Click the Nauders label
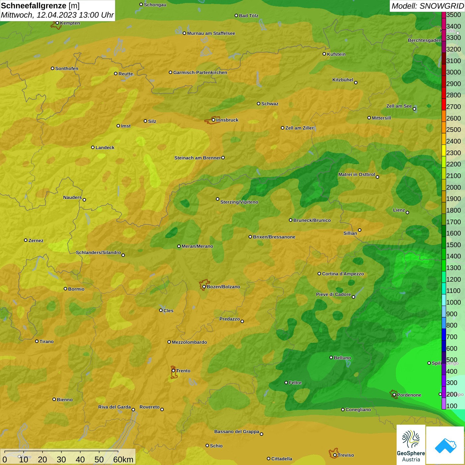The image size is (465, 465). pyautogui.click(x=72, y=197)
